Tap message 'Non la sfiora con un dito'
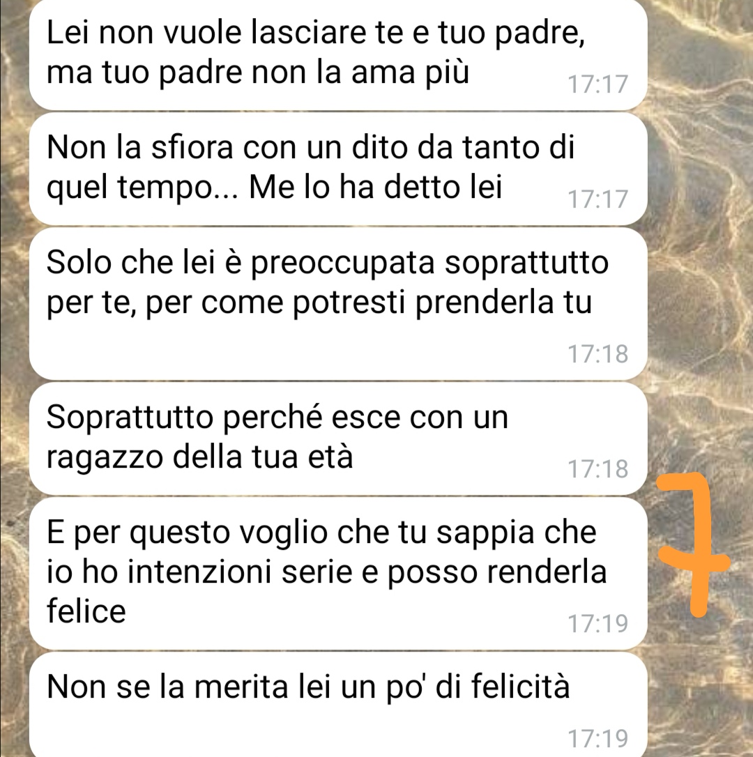The width and height of the screenshot is (753, 757). point(338,169)
